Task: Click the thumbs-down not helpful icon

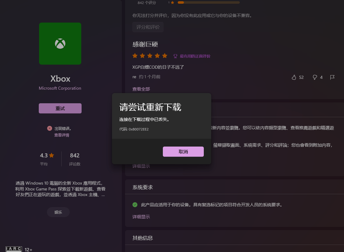Action: pos(315,77)
